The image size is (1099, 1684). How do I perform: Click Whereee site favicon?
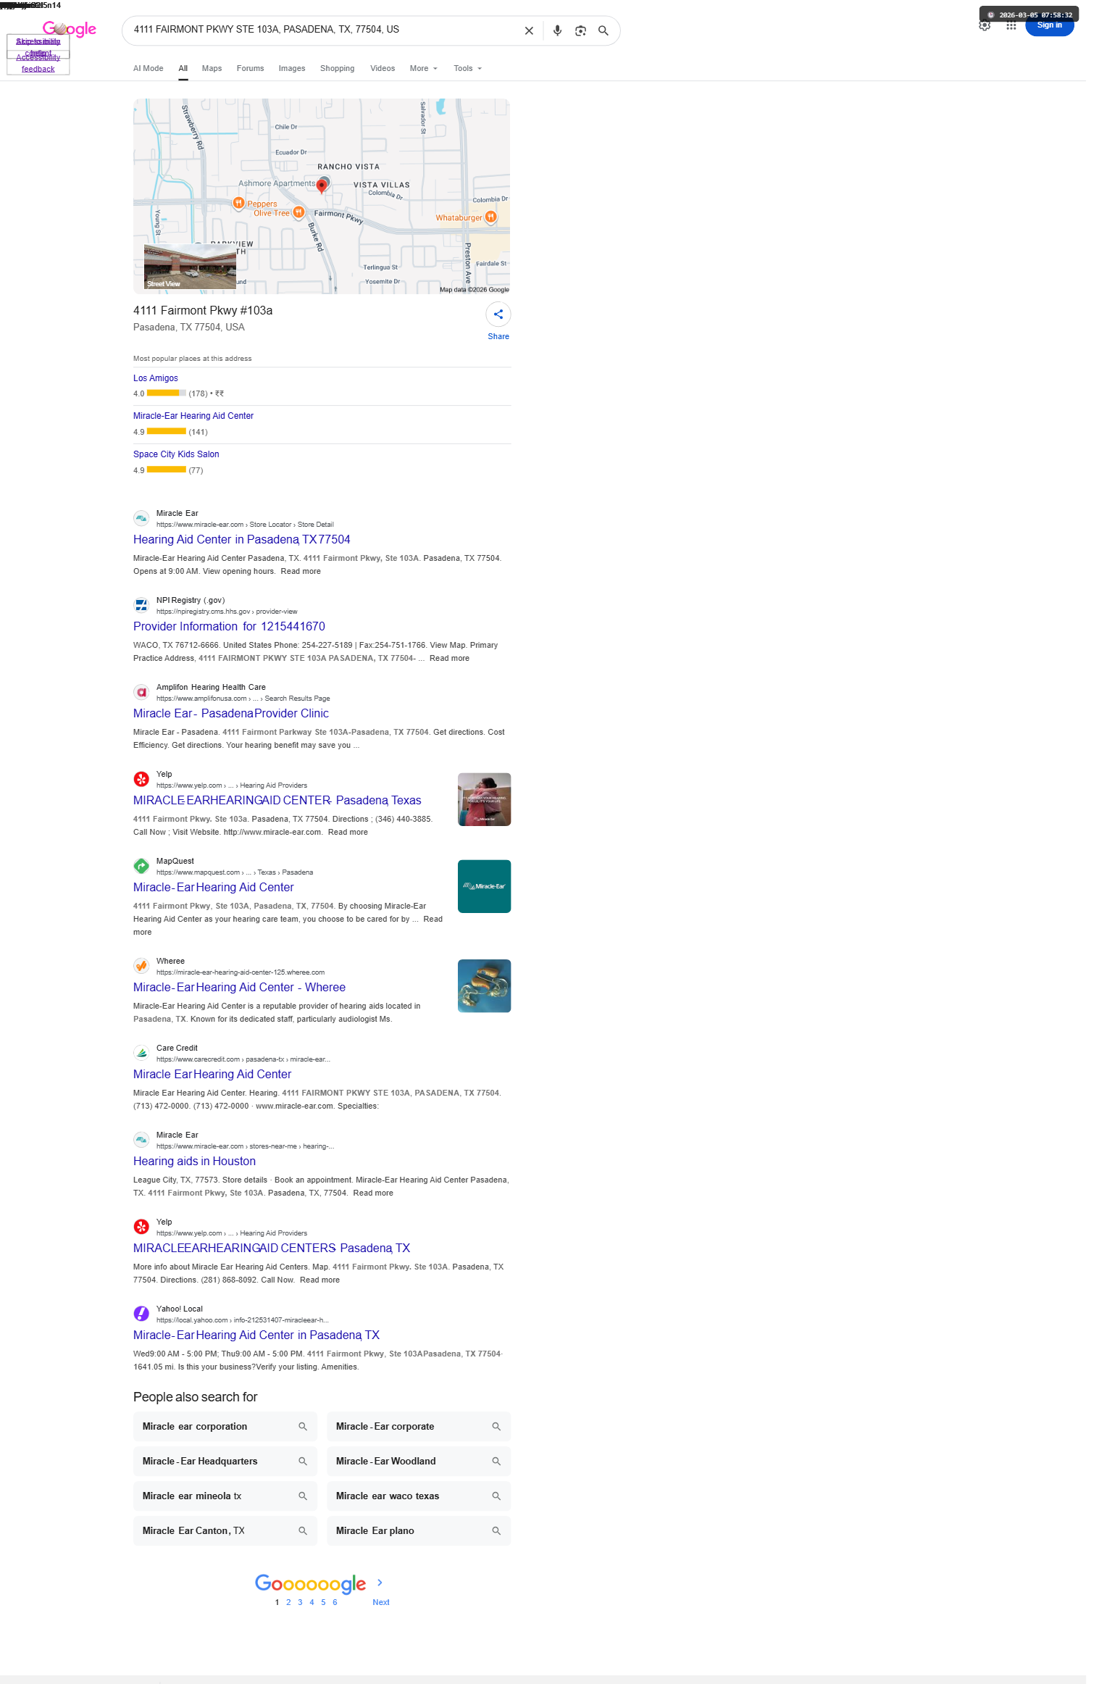(141, 966)
